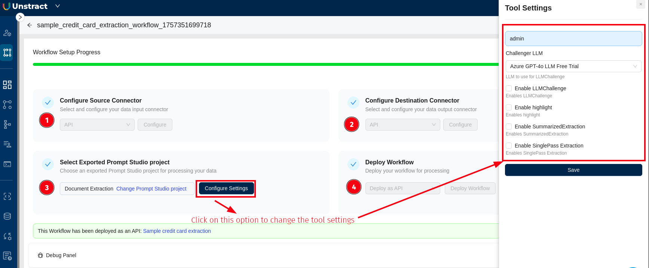The height and width of the screenshot is (268, 649).
Task: Click the Debug Panel bug icon
Action: pos(40,255)
